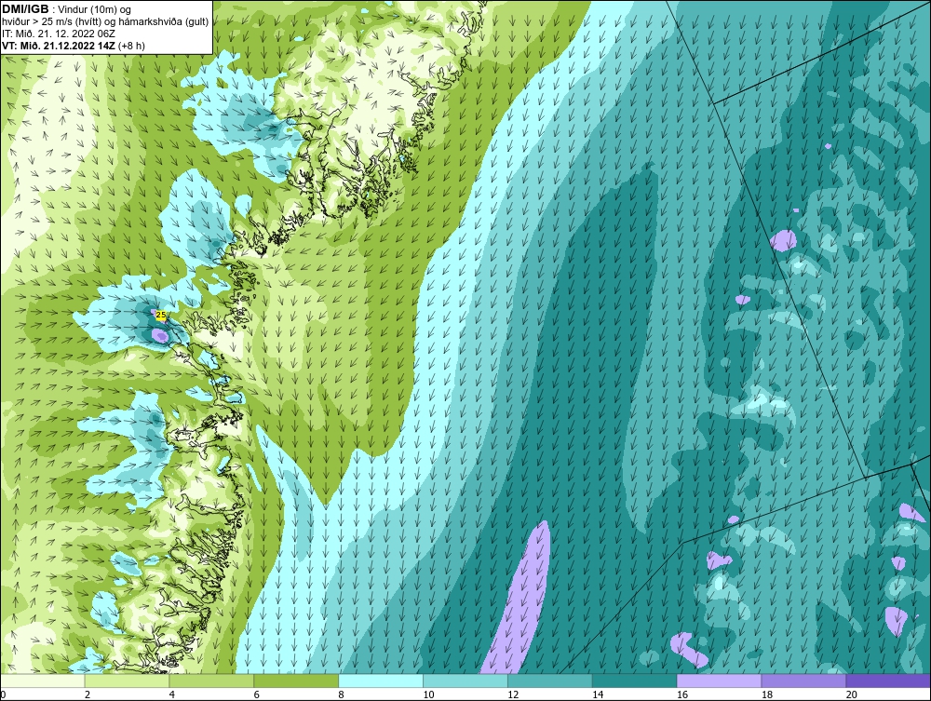Click the legend scale label 6
This screenshot has width=931, height=701.
pos(257,694)
